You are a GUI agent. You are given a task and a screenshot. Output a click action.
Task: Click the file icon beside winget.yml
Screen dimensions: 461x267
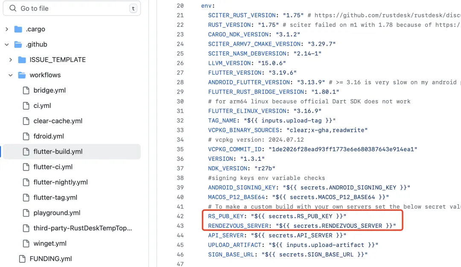[26, 244]
